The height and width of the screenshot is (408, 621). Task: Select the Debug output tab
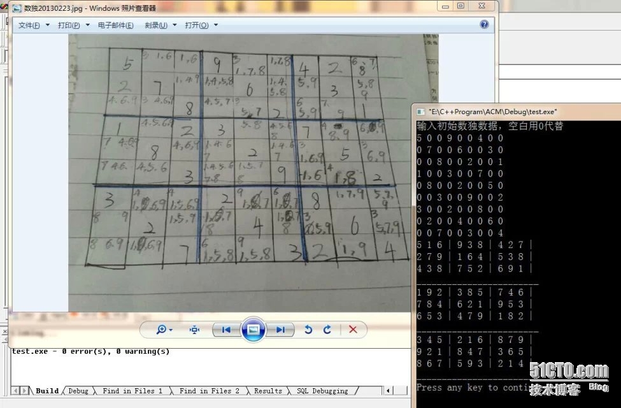click(x=78, y=391)
